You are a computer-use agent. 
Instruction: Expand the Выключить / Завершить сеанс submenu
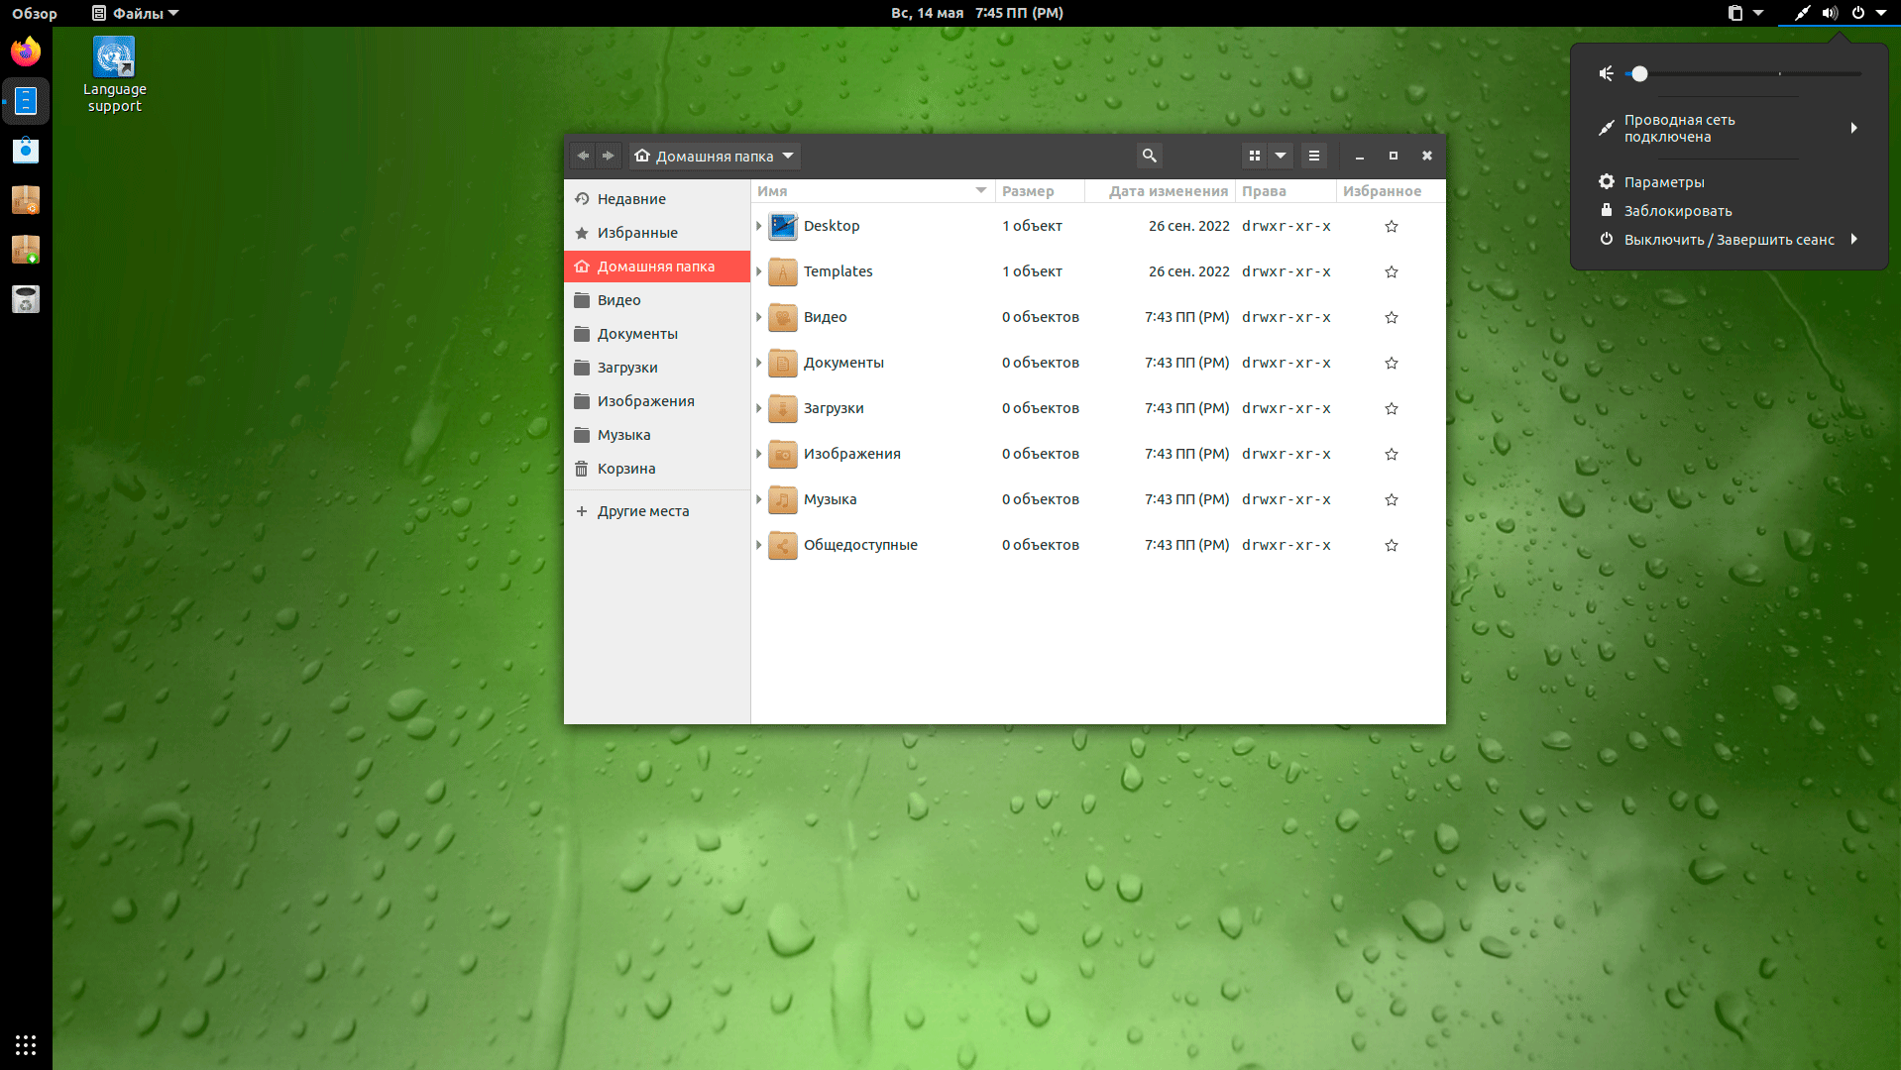pos(1852,239)
